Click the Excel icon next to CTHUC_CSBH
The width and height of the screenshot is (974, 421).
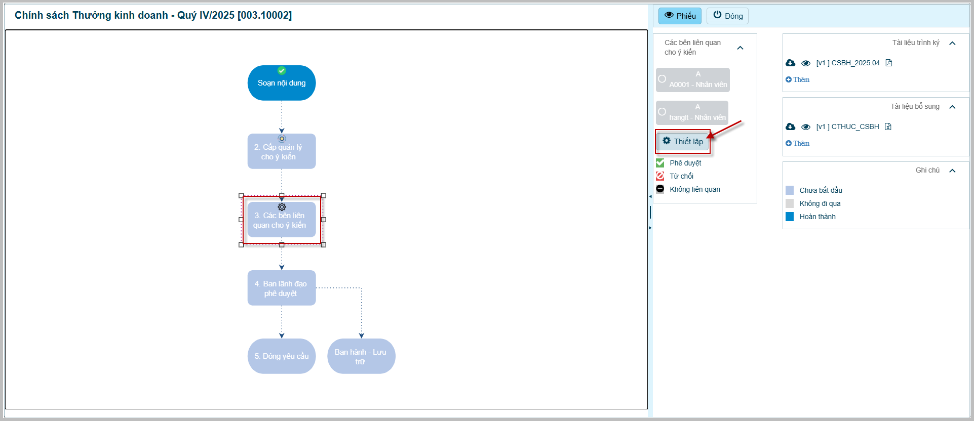tap(888, 127)
